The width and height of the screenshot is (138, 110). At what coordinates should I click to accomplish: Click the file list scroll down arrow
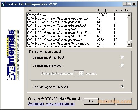coord(129,45)
